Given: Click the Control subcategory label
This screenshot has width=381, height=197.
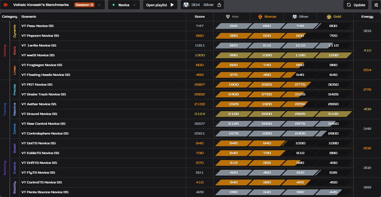Looking at the screenshot, I should (15, 129).
